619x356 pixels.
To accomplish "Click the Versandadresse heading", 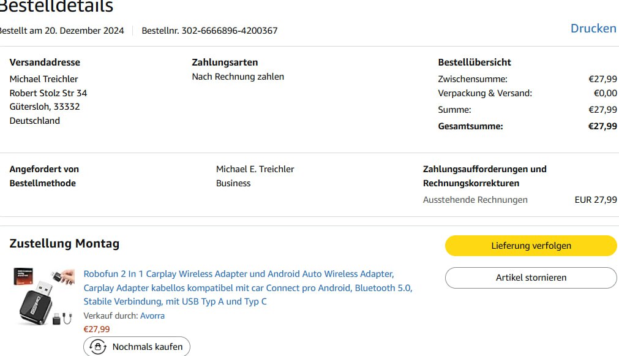I will (x=45, y=62).
